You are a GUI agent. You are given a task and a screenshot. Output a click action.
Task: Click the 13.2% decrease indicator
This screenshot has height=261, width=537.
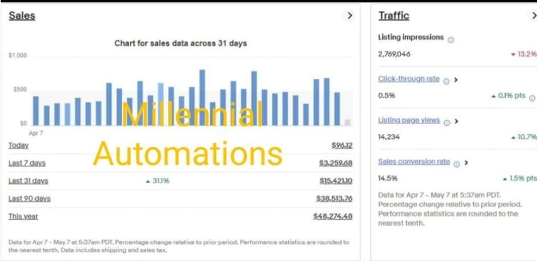[524, 54]
